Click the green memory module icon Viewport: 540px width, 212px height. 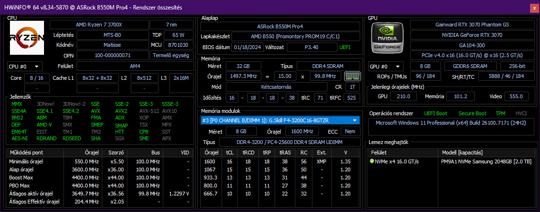[x=352, y=76]
